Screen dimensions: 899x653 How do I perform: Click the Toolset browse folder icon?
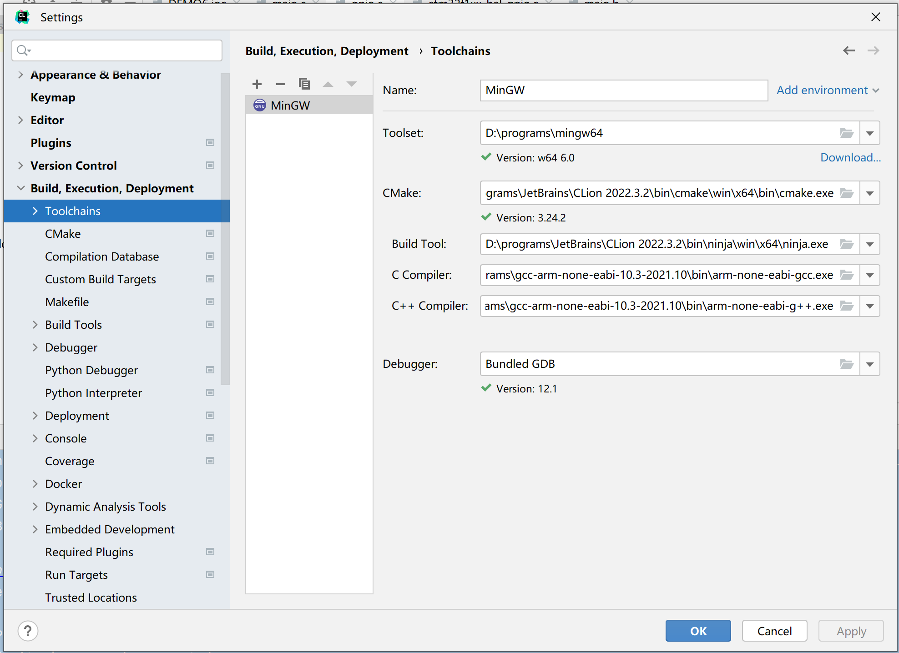[x=846, y=133]
